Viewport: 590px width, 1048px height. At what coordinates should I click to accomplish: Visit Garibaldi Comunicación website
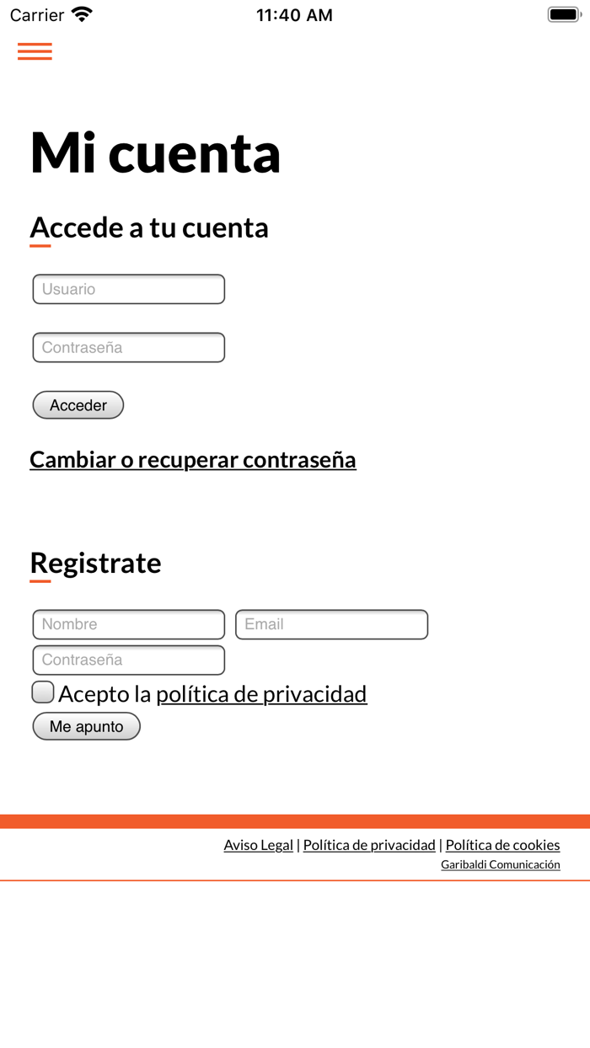501,864
